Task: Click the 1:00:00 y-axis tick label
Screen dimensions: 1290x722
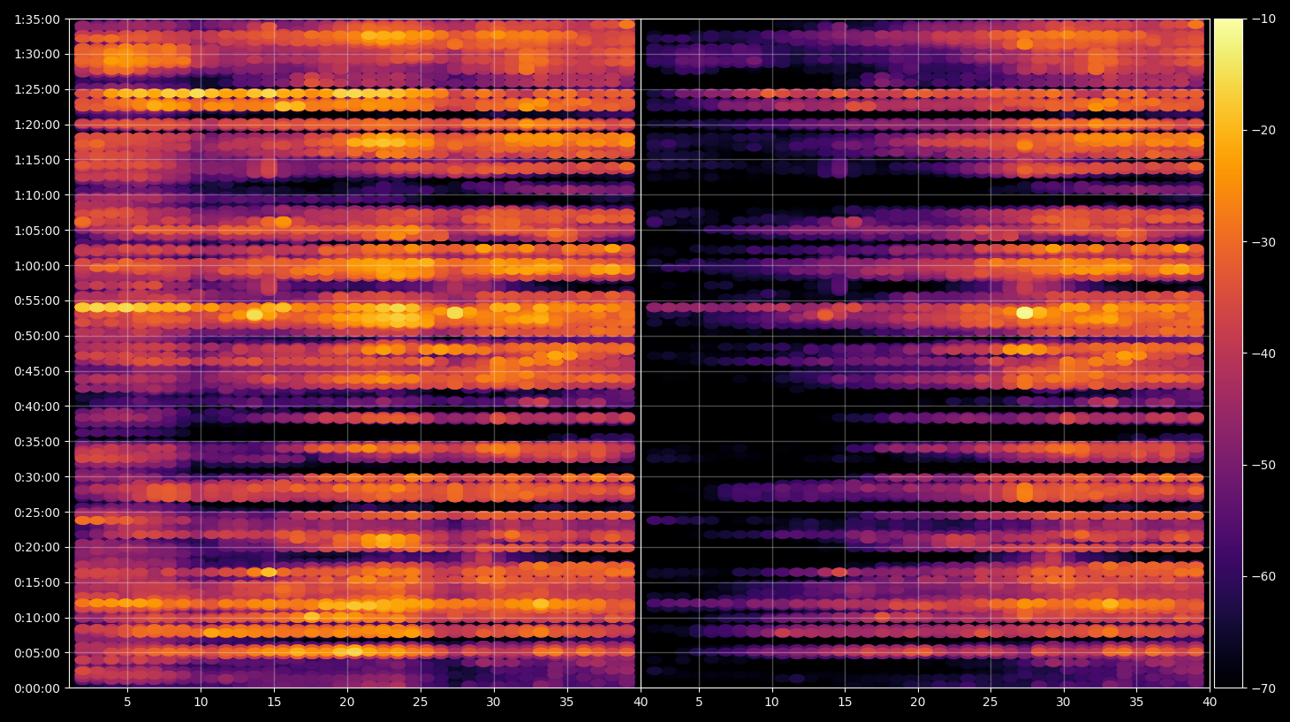Action: [x=37, y=266]
